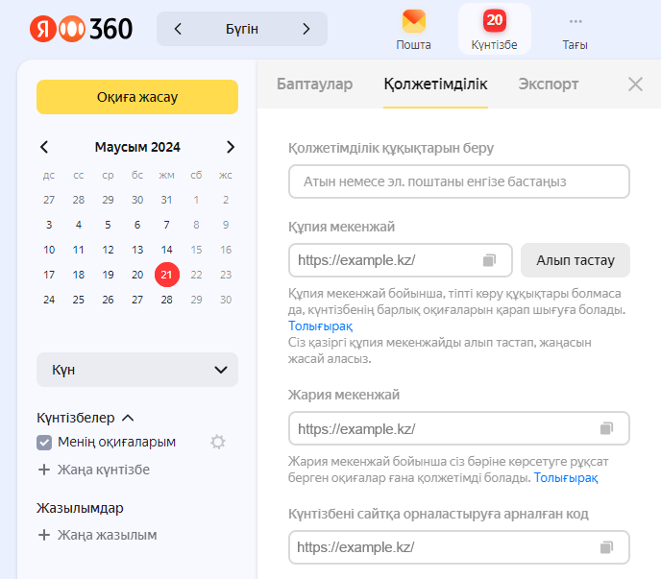The height and width of the screenshot is (579, 661).
Task: Copy the website embed code URL
Action: click(x=606, y=547)
